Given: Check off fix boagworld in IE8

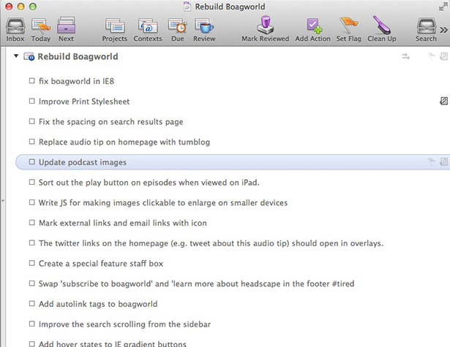Looking at the screenshot, I should [32, 81].
